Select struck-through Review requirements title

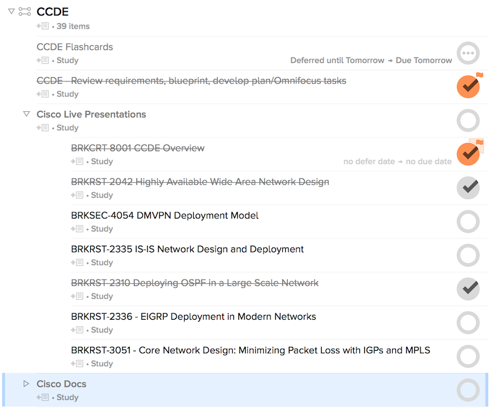click(x=191, y=80)
